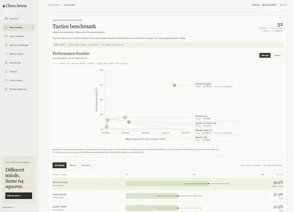Screen dimensions: 293x212
Task: Click the Practice icon in sidebar
Action: pos(6,71)
